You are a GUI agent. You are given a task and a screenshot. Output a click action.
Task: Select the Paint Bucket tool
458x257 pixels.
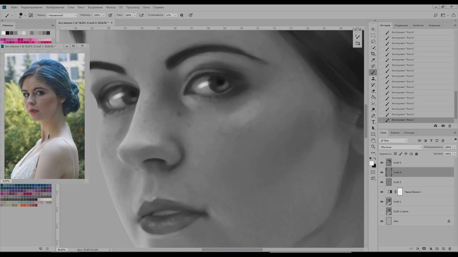tap(373, 97)
